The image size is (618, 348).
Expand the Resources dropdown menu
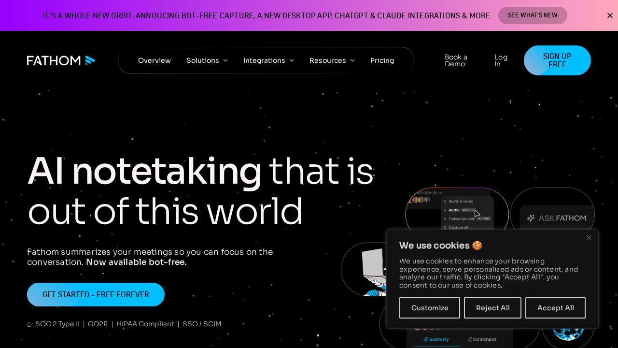[332, 60]
